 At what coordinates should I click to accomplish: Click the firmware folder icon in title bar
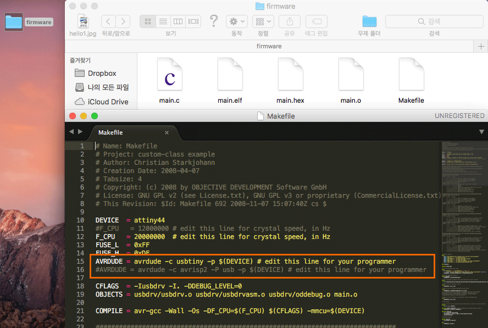tap(259, 6)
